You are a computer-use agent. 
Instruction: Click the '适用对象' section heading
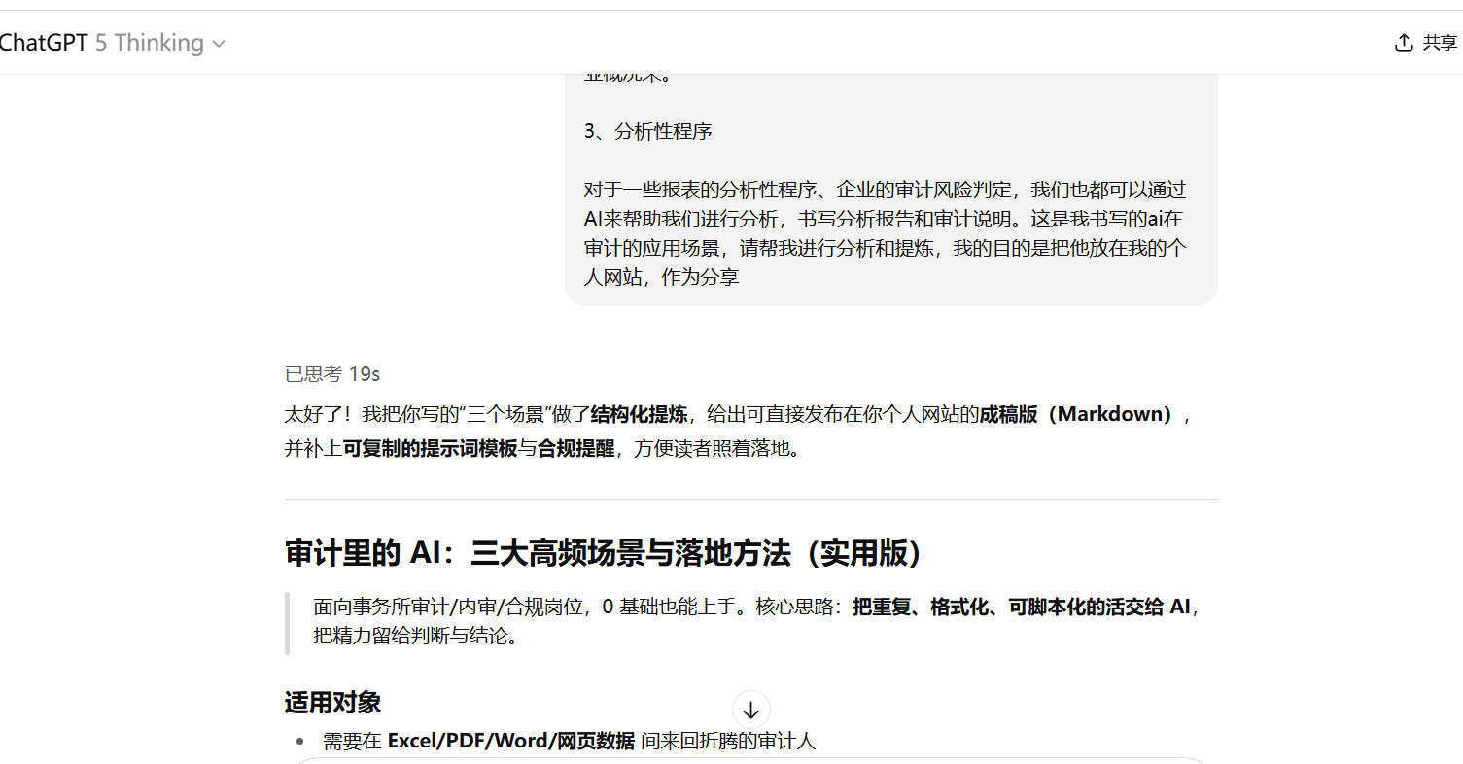point(331,702)
